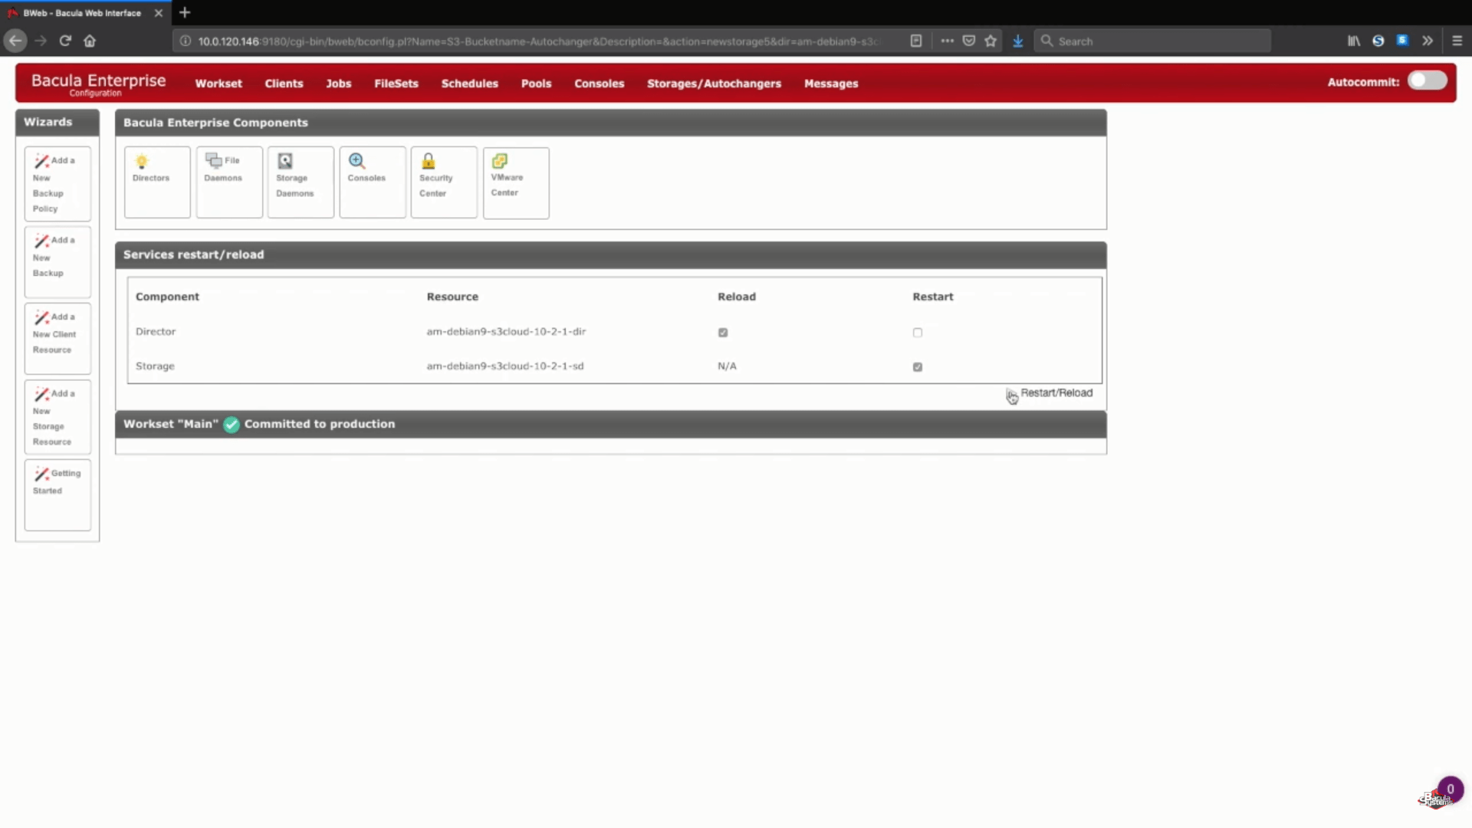
Task: Toggle reader view in the address bar
Action: tap(915, 41)
